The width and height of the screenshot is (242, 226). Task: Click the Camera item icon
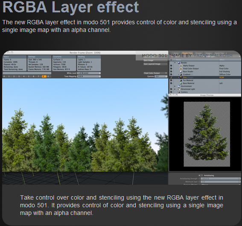179,92
